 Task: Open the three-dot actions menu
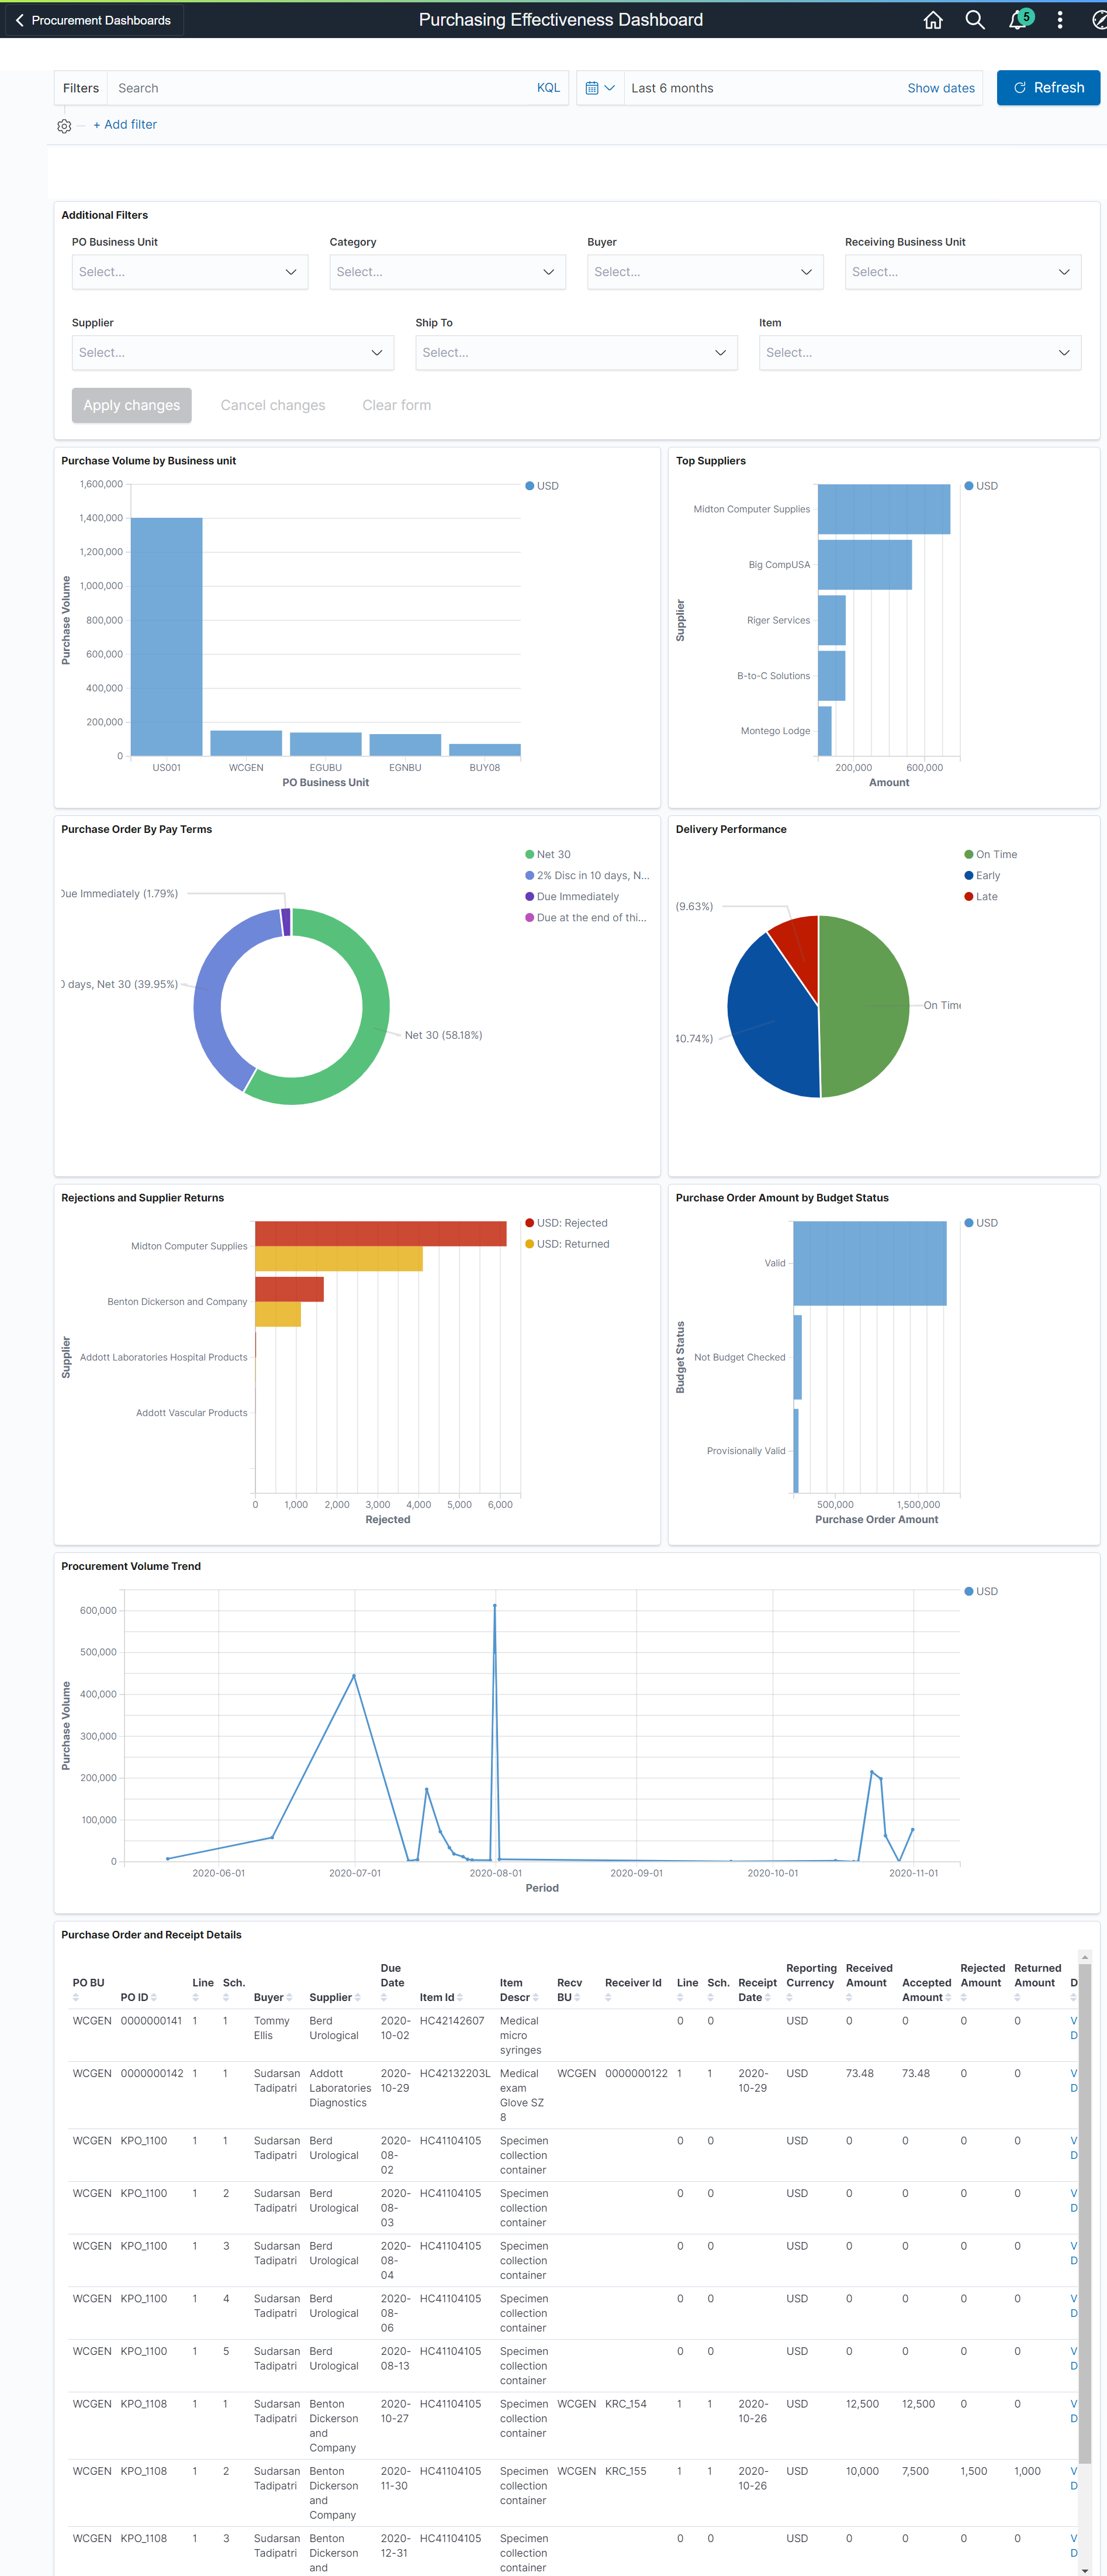pyautogui.click(x=1059, y=20)
